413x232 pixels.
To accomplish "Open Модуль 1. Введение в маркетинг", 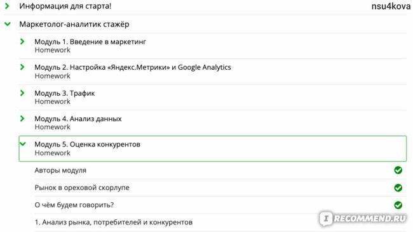I will pyautogui.click(x=90, y=41).
